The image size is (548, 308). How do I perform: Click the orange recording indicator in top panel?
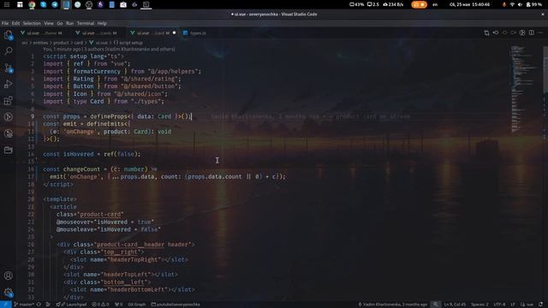click(419, 4)
